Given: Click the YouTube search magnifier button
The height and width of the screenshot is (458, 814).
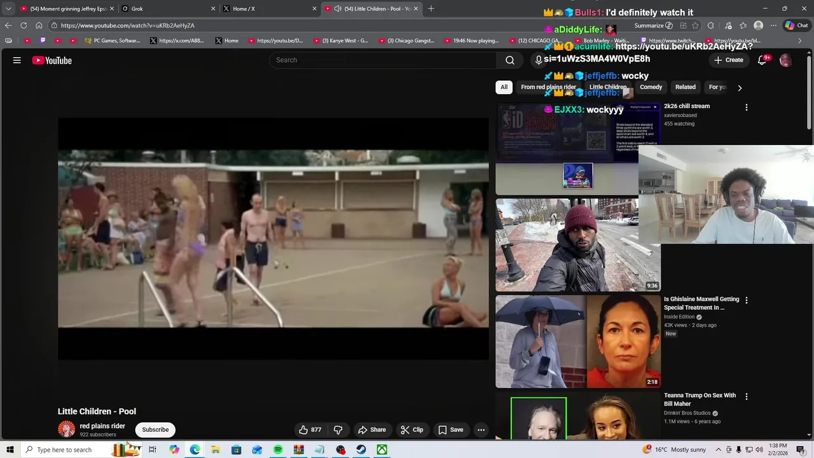Looking at the screenshot, I should click(510, 60).
